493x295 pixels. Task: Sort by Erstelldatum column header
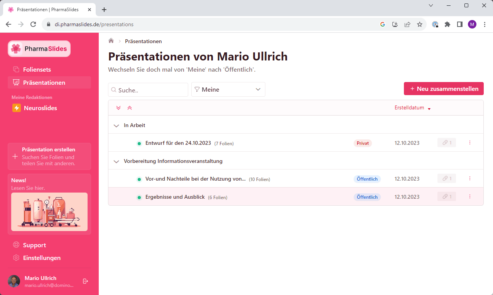coord(409,108)
